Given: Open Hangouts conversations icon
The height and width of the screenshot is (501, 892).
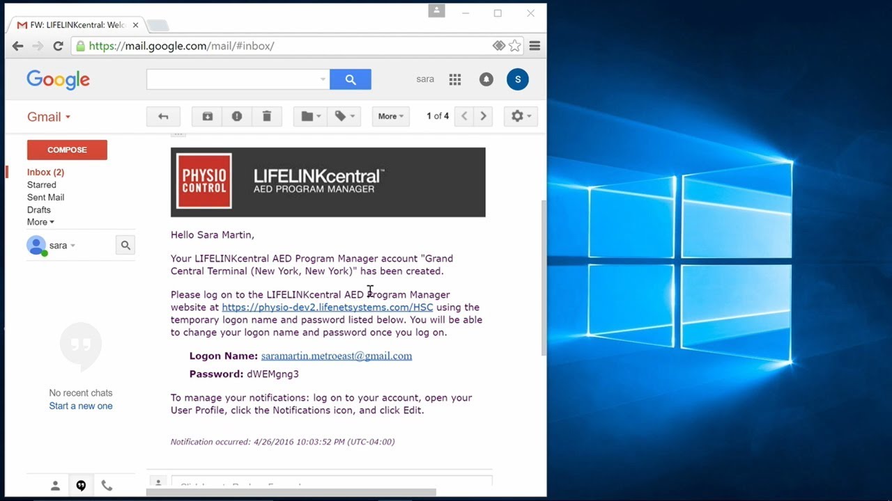Looking at the screenshot, I should (81, 486).
